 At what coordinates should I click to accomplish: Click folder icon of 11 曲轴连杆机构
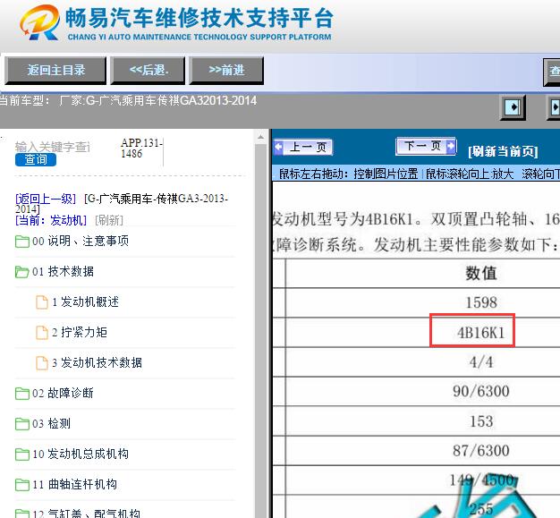[x=22, y=485]
